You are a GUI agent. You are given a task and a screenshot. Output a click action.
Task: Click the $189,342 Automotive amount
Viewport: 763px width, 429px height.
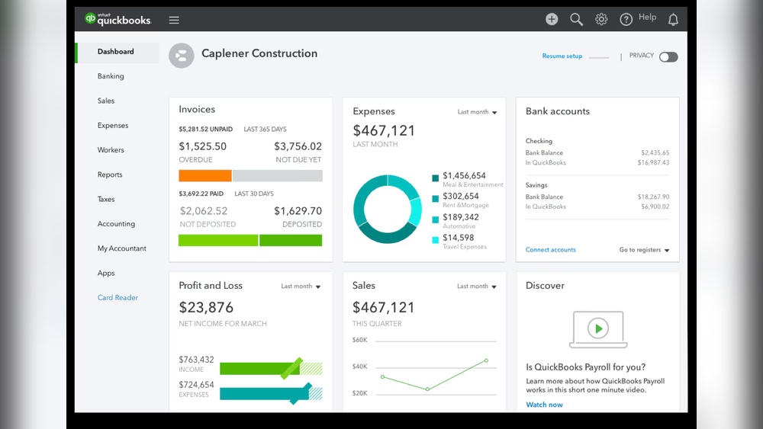click(x=461, y=217)
